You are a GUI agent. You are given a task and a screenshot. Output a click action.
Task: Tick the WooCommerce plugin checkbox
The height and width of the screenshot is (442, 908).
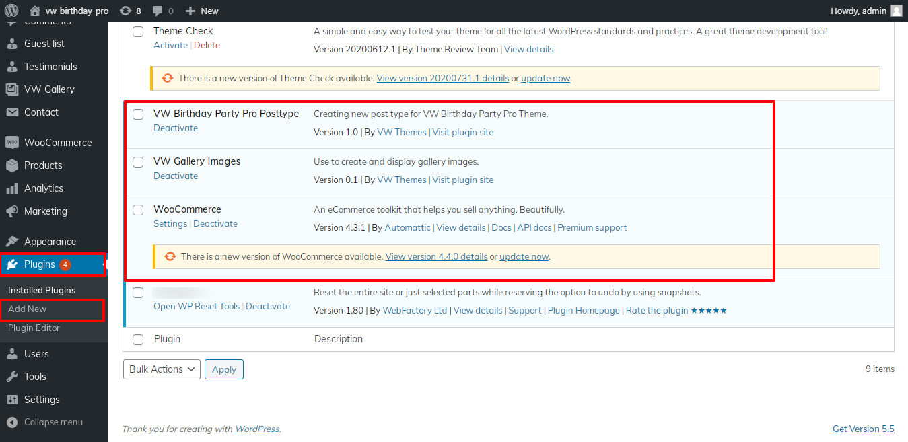click(x=138, y=210)
